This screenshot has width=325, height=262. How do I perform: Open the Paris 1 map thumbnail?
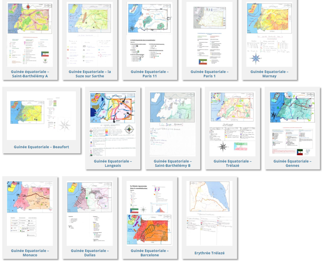[x=209, y=34]
